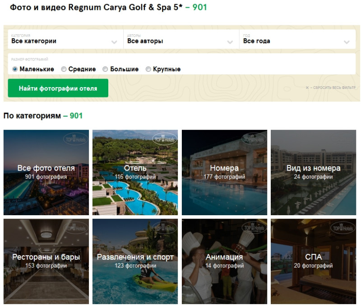Expand the Все авторы dropdown
Viewport: 361px width, 305px height.
[181, 39]
